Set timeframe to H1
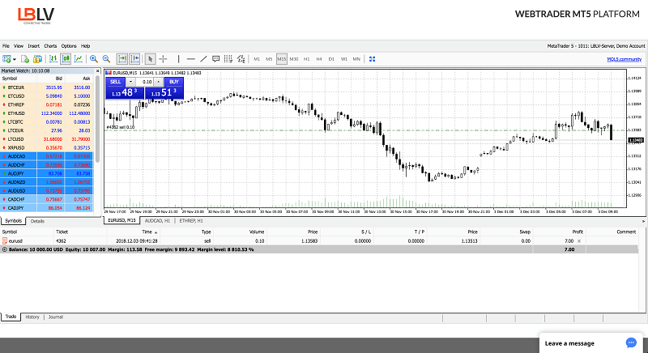The height and width of the screenshot is (353, 648). tap(307, 59)
